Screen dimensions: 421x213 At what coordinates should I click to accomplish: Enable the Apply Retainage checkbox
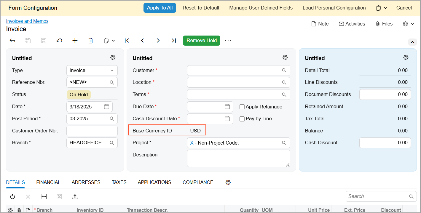[x=242, y=107]
